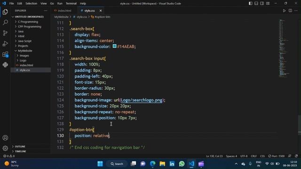Open Microsoft Edge from taskbar
The width and height of the screenshot is (301, 169).
[152, 164]
